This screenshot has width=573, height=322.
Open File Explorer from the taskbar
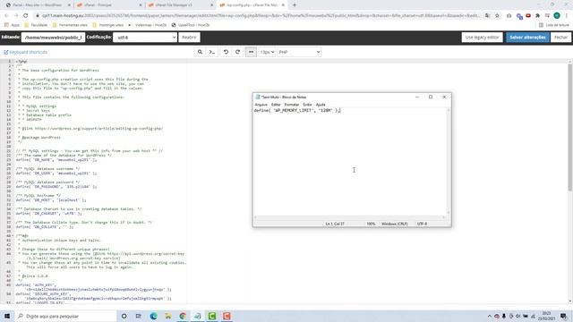coord(168,316)
